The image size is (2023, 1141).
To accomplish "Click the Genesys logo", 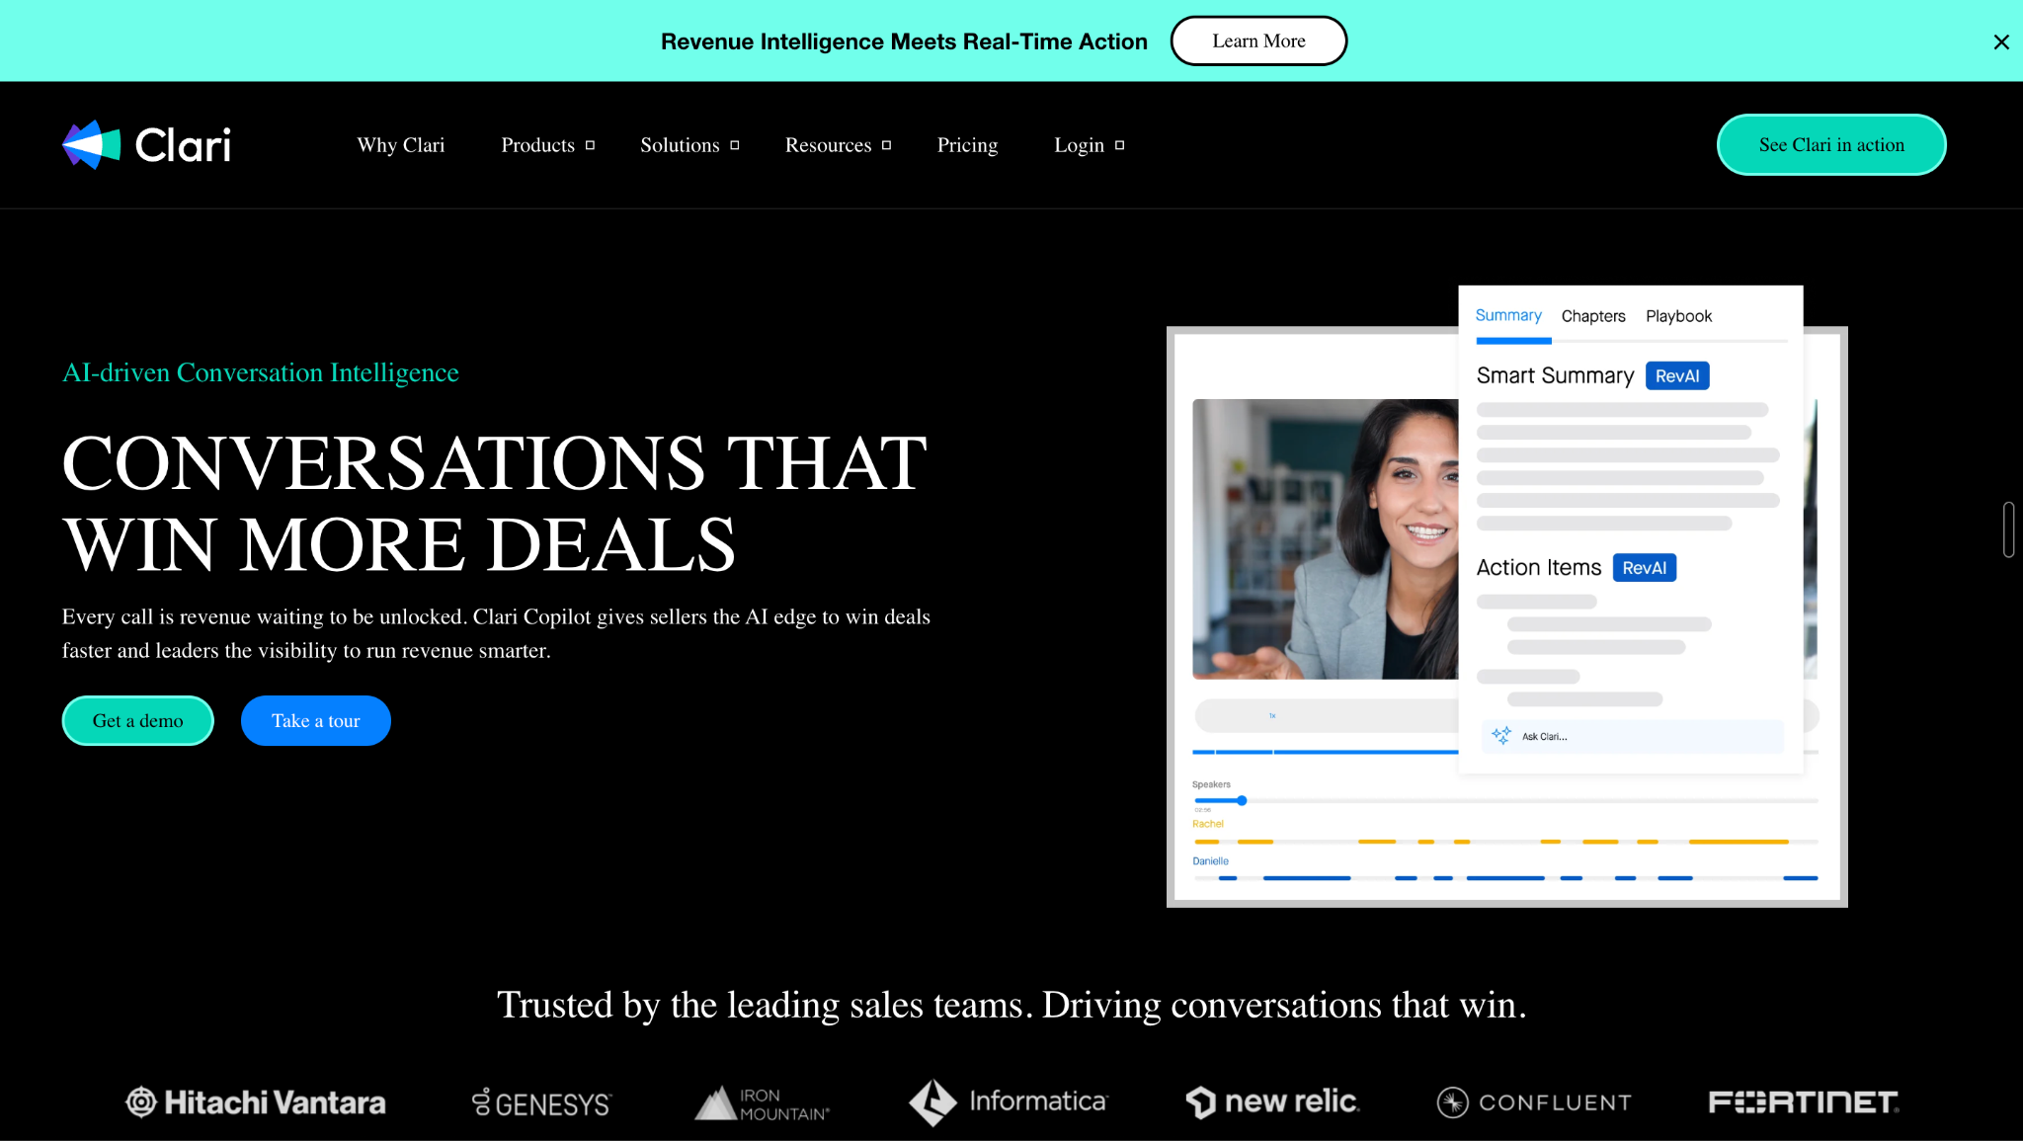I will 542,1102.
